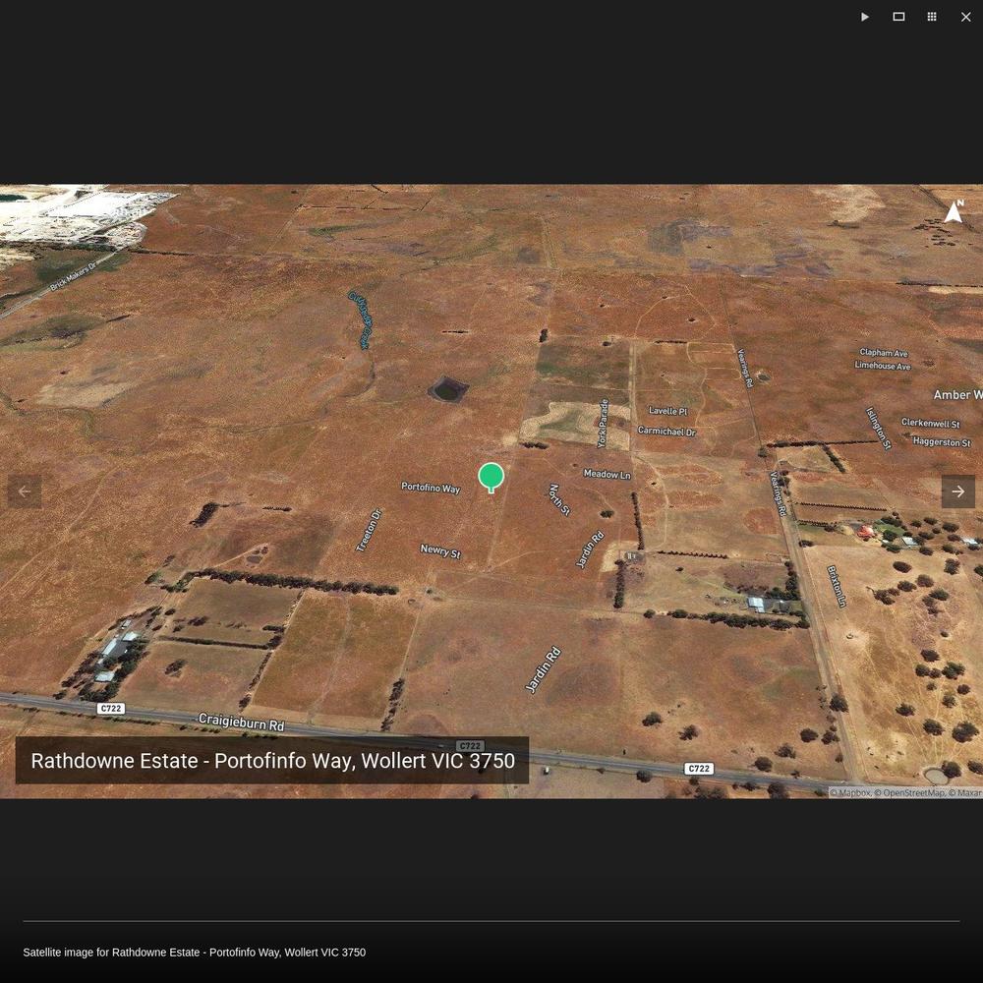The image size is (983, 983).
Task: Click the Craigieburn Rd road label
Action: (242, 723)
